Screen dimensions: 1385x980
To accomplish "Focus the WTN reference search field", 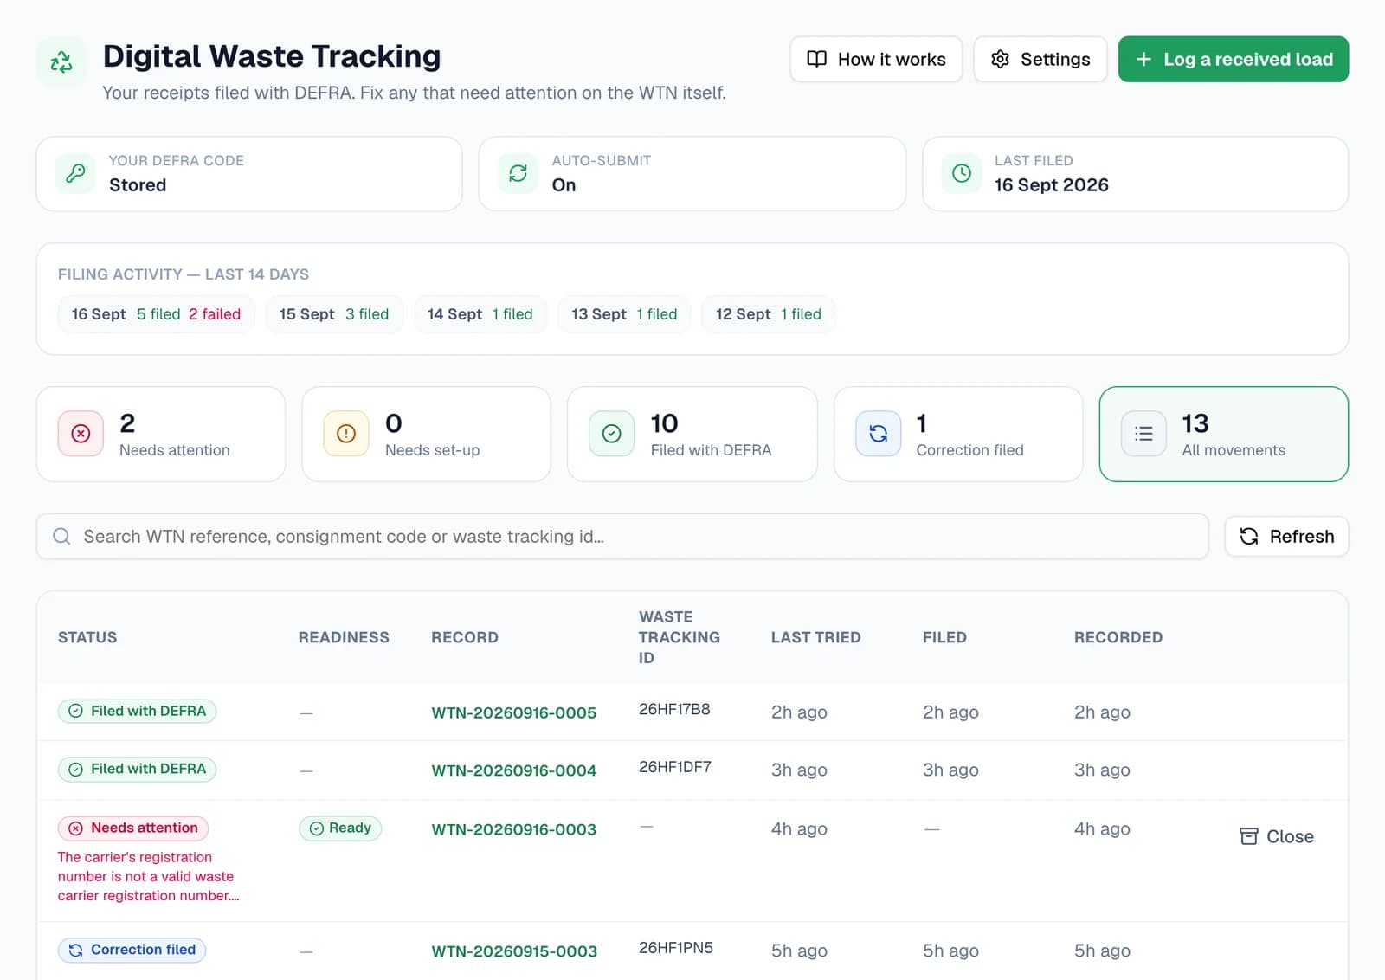I will click(x=622, y=537).
